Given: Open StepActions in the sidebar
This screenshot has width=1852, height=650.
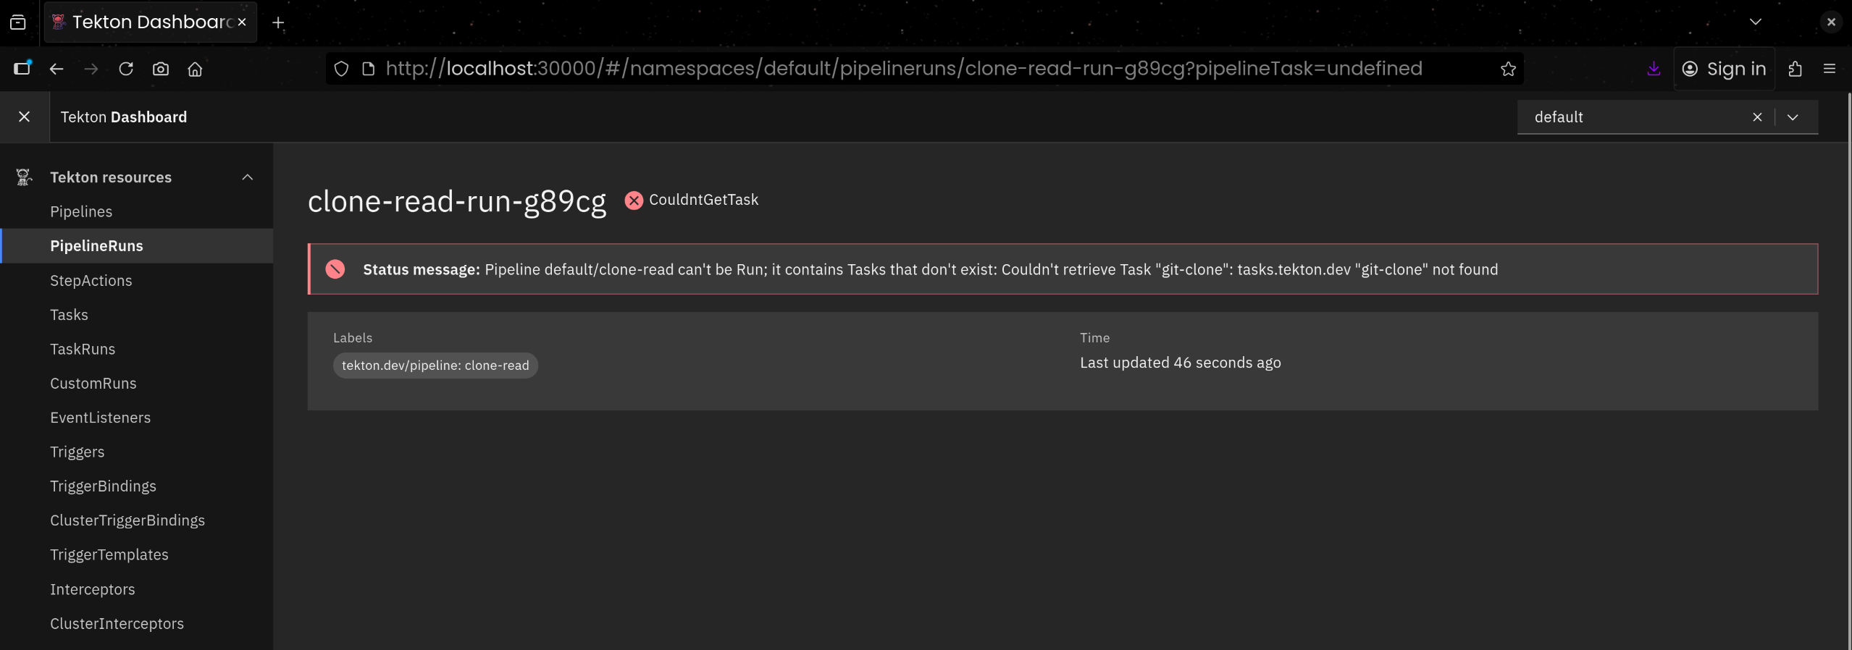Looking at the screenshot, I should pyautogui.click(x=91, y=280).
